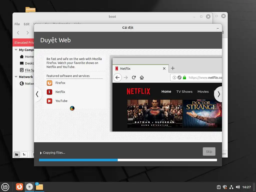Open Network location in boot sidebar

click(27, 83)
